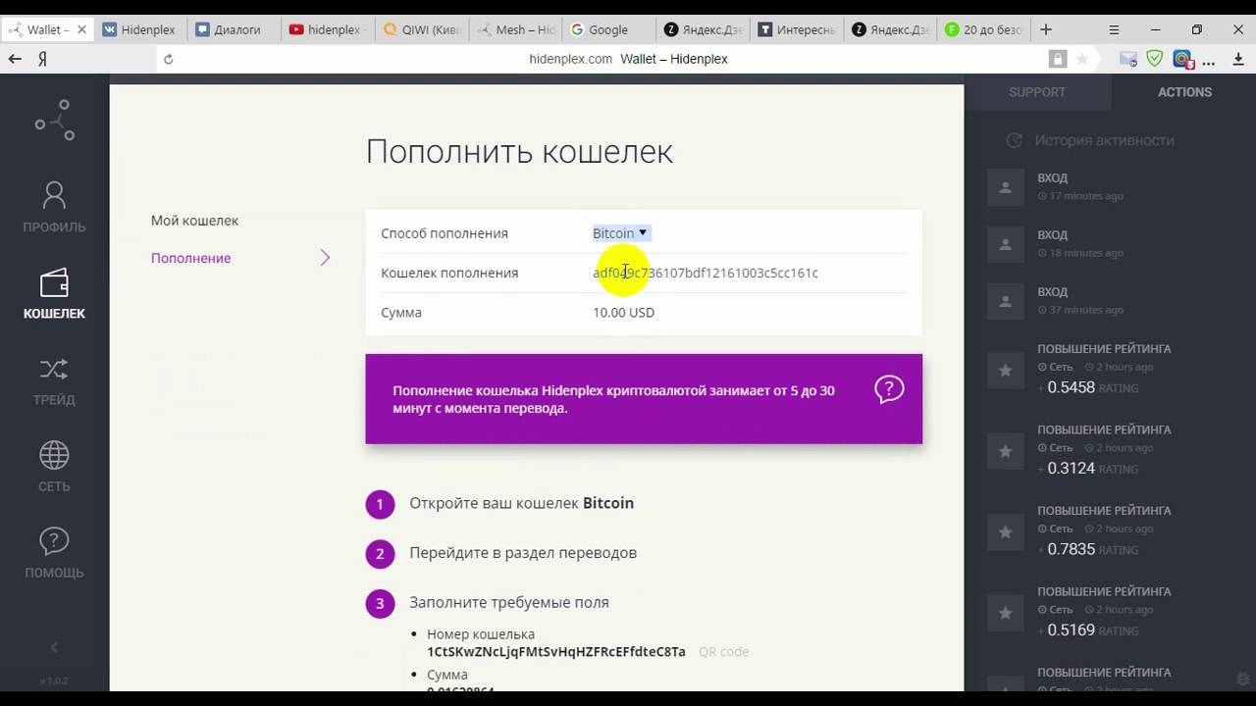This screenshot has height=706, width=1256.
Task: Open a new tab with the plus button
Action: pyautogui.click(x=1046, y=29)
